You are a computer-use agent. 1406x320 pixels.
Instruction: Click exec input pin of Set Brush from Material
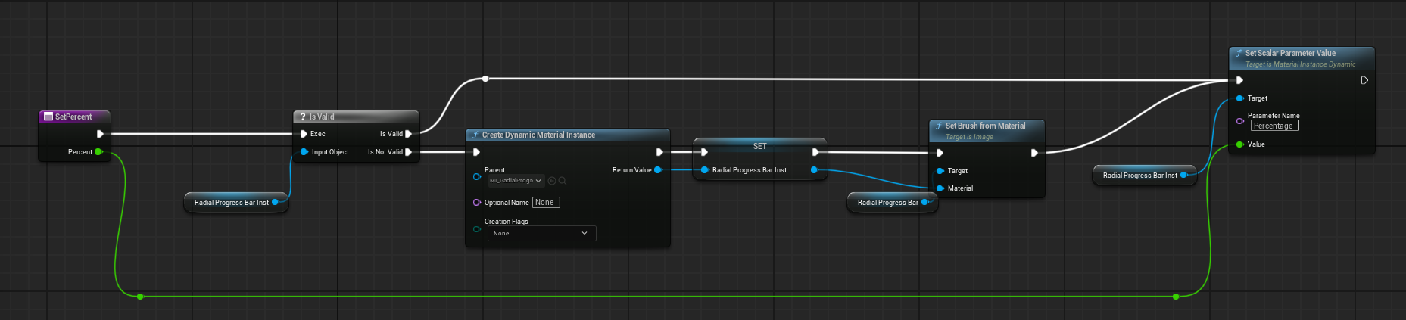pos(940,153)
